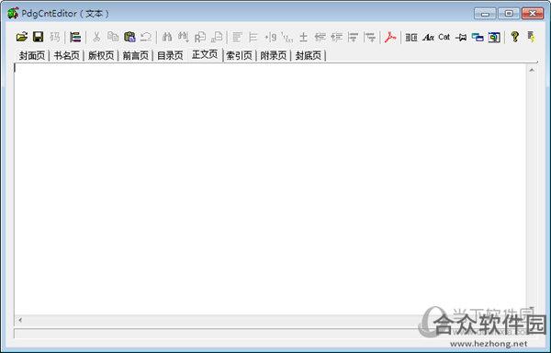Click the open folder icon
This screenshot has height=353, width=551.
[x=22, y=37]
